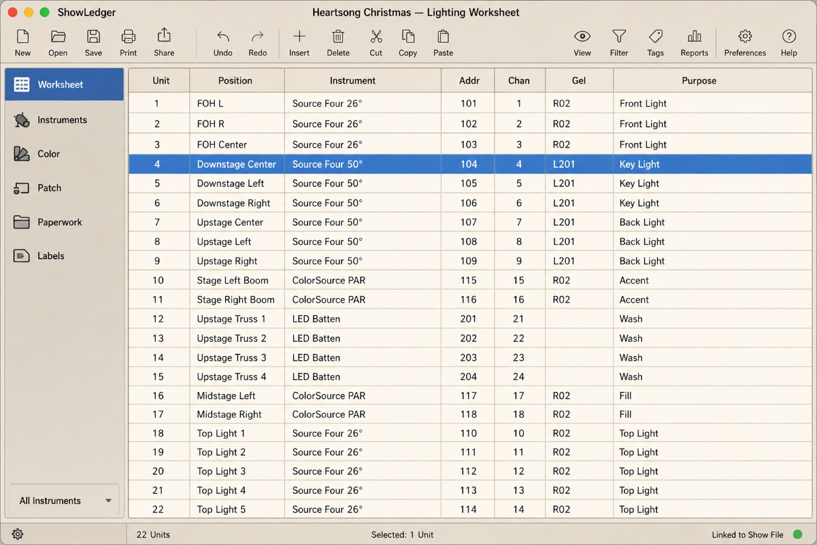
Task: Sort by the Instrument column header
Action: (363, 80)
